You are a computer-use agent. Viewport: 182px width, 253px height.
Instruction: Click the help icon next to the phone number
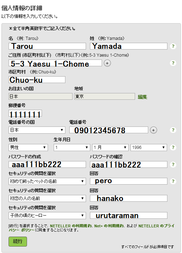click(173, 130)
